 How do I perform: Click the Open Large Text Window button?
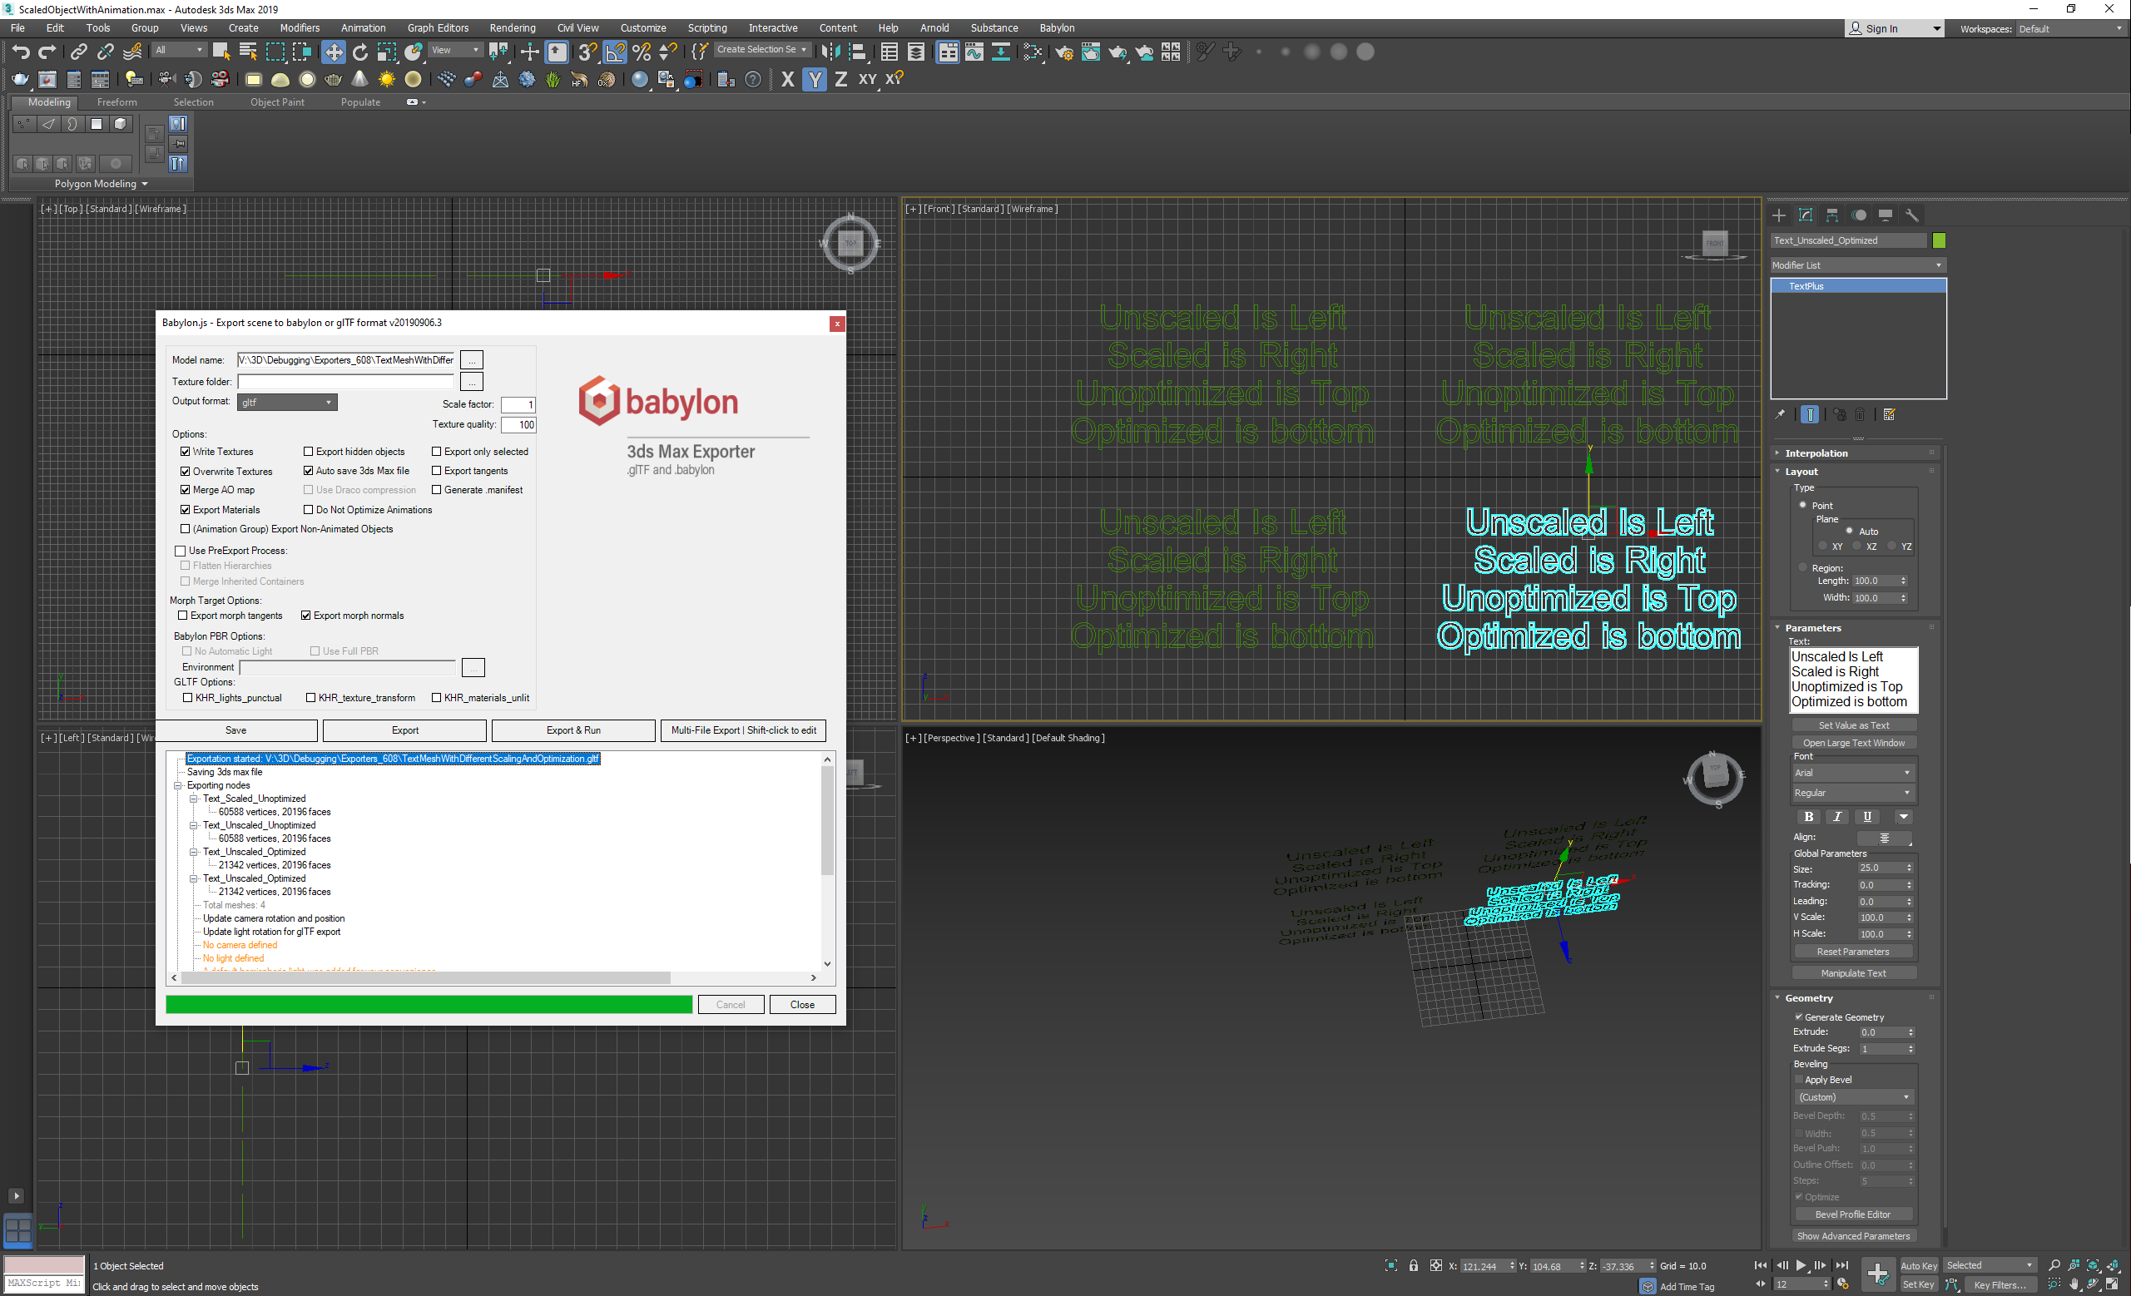(x=1853, y=743)
